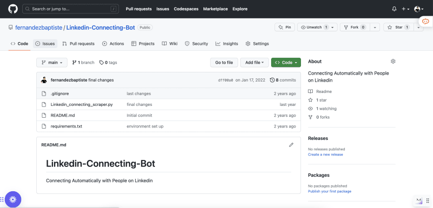Switch to the Actions tab
The height and width of the screenshot is (208, 433).
coord(113,44)
